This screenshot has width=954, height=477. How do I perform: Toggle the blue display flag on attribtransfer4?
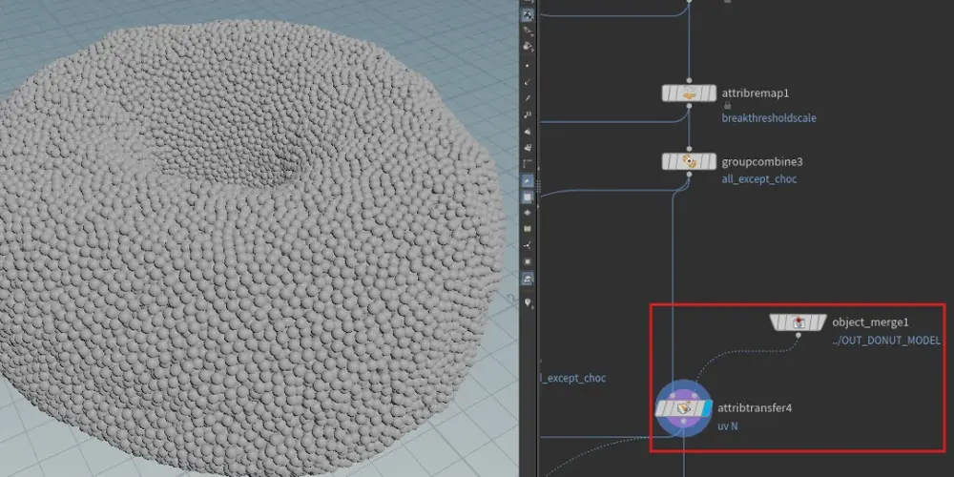tap(706, 409)
